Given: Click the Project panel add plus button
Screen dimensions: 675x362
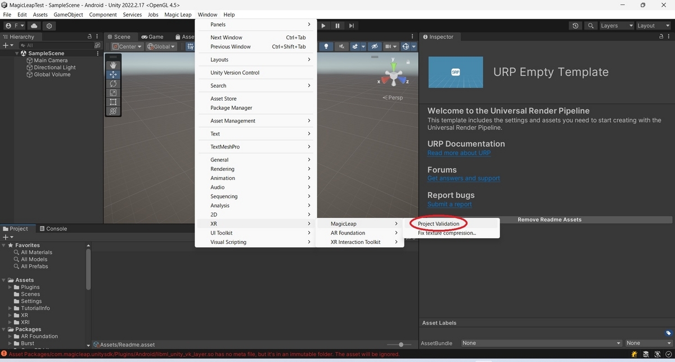Looking at the screenshot, I should pyautogui.click(x=7, y=237).
